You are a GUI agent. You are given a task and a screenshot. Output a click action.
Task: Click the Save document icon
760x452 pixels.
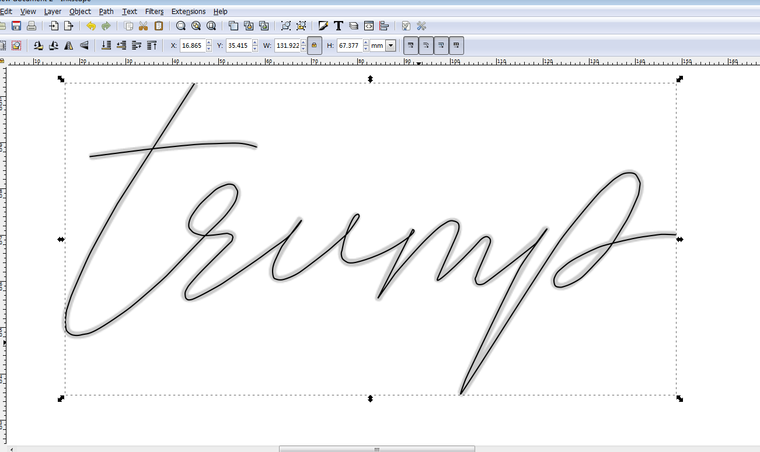point(16,26)
